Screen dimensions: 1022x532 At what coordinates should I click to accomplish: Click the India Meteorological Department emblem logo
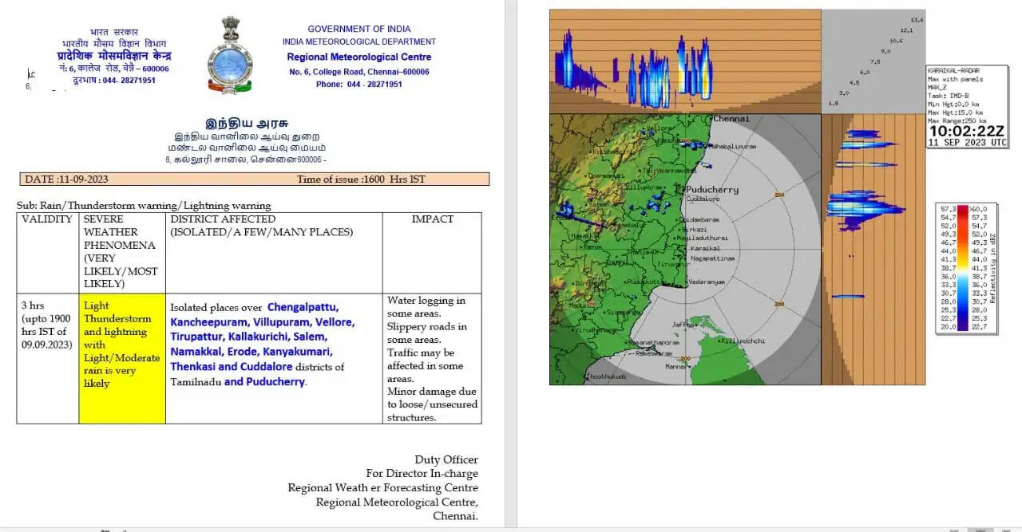click(x=230, y=55)
